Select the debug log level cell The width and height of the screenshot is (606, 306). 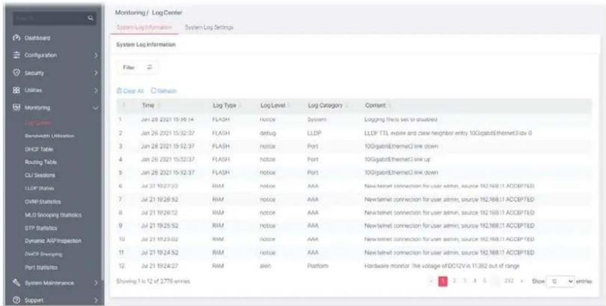(x=267, y=133)
